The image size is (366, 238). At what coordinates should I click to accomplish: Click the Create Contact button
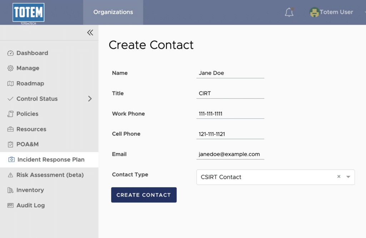(144, 195)
